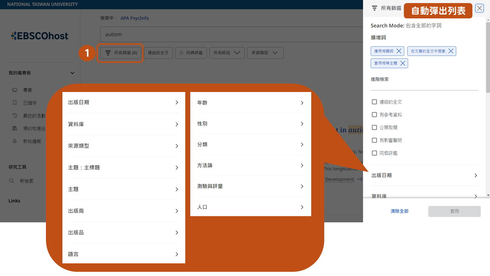Click the NATIONAL TAIWAN UNIVERSITY header text
The height and width of the screenshot is (276, 490).
click(42, 5)
